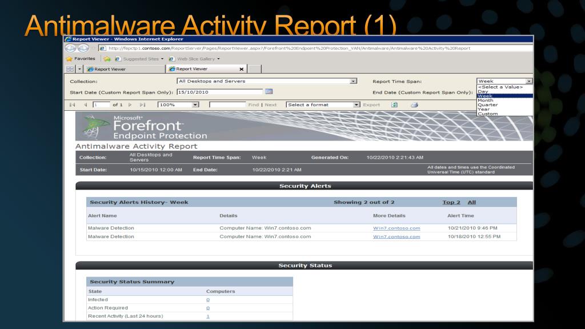585x329 pixels.
Task: Click the Infected computers count link
Action: pyautogui.click(x=208, y=299)
